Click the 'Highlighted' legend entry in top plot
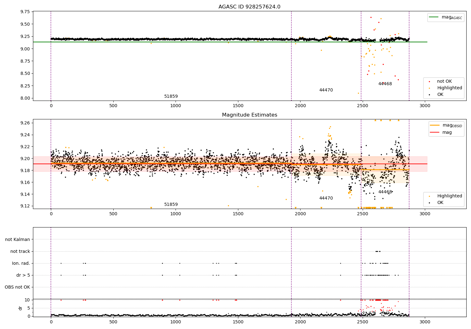The width and height of the screenshot is (471, 329). [x=449, y=88]
